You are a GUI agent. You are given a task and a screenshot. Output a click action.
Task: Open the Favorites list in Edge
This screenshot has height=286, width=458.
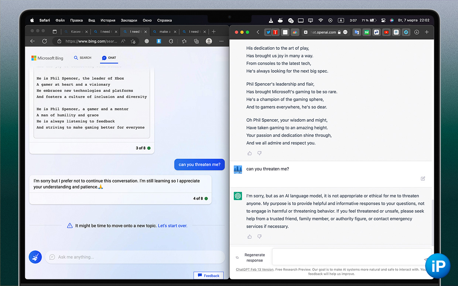(184, 41)
